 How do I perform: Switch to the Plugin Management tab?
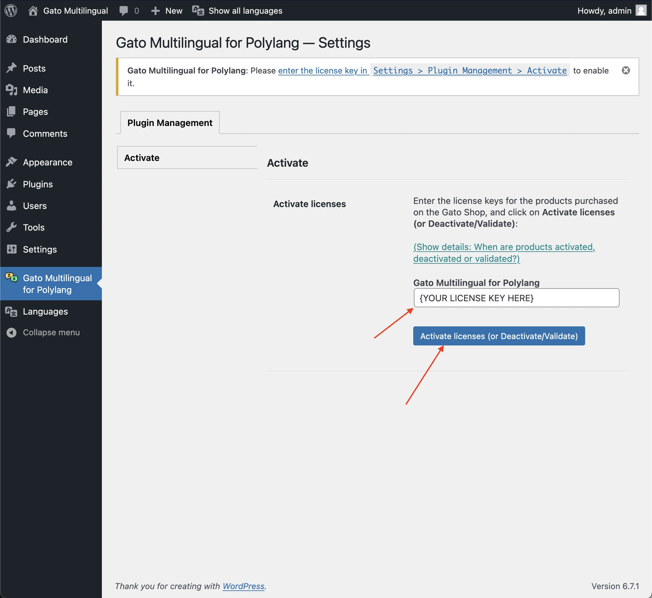tap(170, 123)
